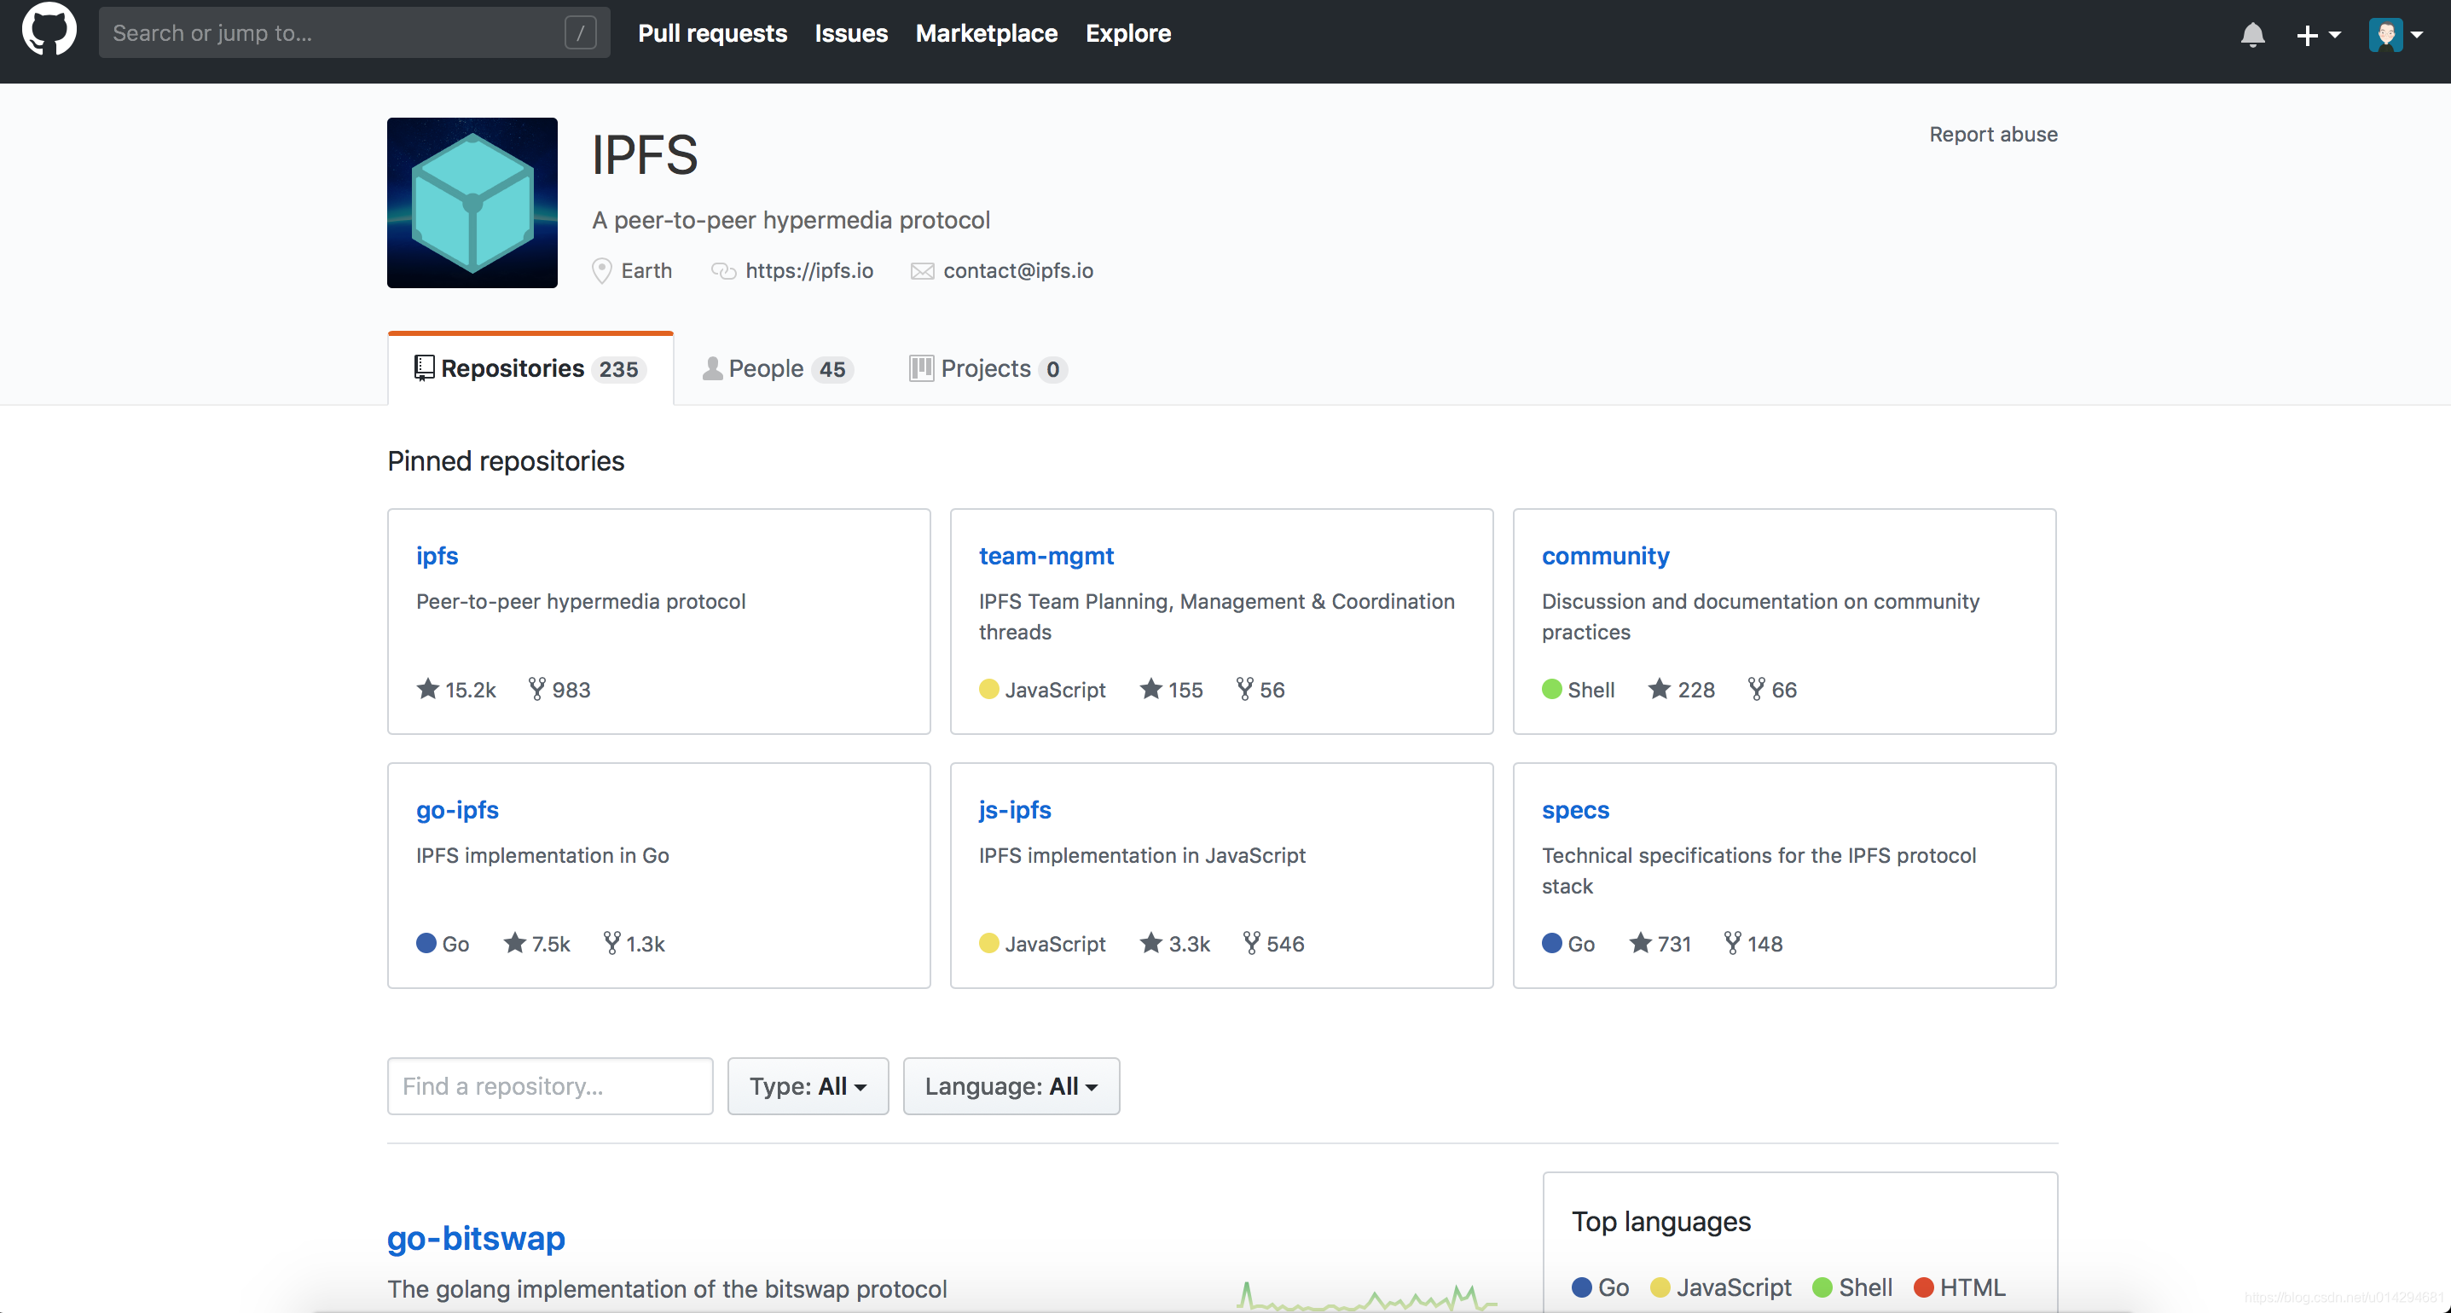View js-ipfs stargazers star icon (3.3k)

coord(1150,942)
